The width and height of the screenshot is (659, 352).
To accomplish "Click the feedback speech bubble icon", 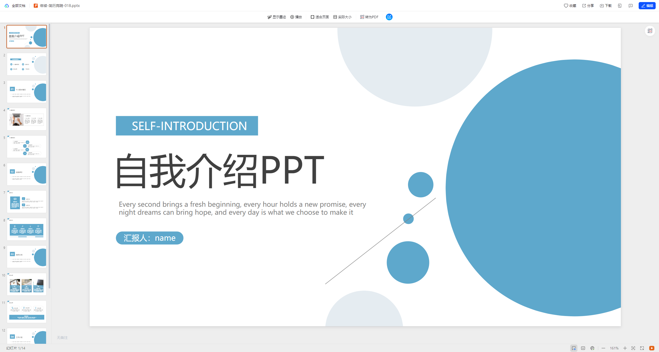I will coord(630,6).
